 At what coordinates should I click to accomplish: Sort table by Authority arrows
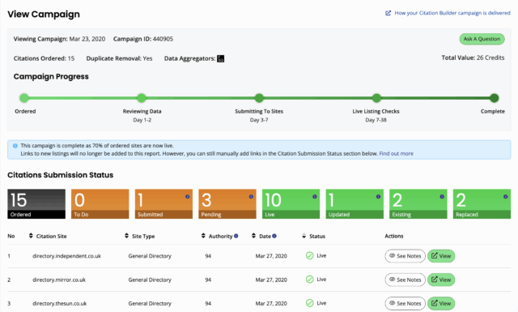203,236
